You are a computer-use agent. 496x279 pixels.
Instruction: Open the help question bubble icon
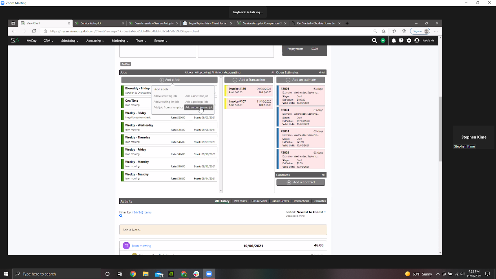401,41
